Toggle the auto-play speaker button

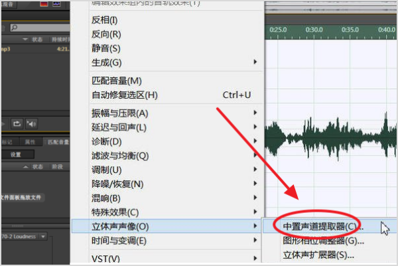click(31, 124)
